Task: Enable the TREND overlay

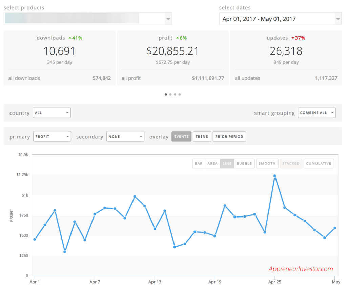Action: tap(202, 137)
